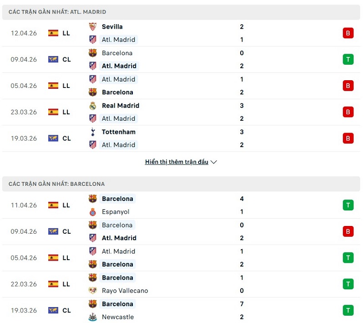The height and width of the screenshot is (323, 364).
Task: Click the Newcastle club crest
Action: (92, 317)
